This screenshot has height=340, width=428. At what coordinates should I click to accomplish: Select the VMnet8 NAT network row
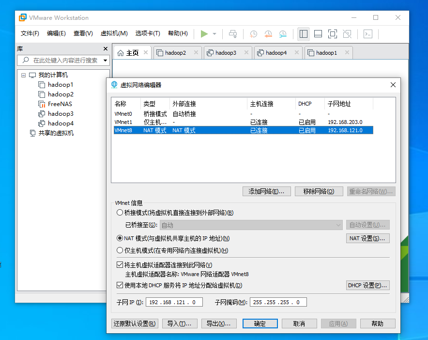pos(243,130)
